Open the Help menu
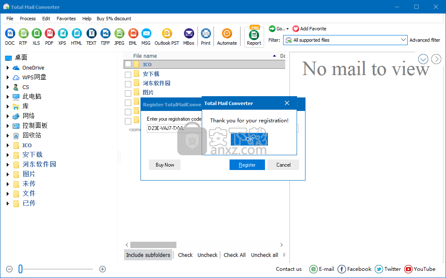Screen dimensions: 446x278 [87, 19]
